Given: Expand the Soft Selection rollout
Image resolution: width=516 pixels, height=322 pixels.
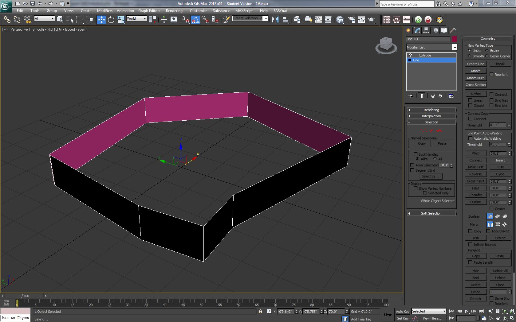Looking at the screenshot, I should pos(431,213).
